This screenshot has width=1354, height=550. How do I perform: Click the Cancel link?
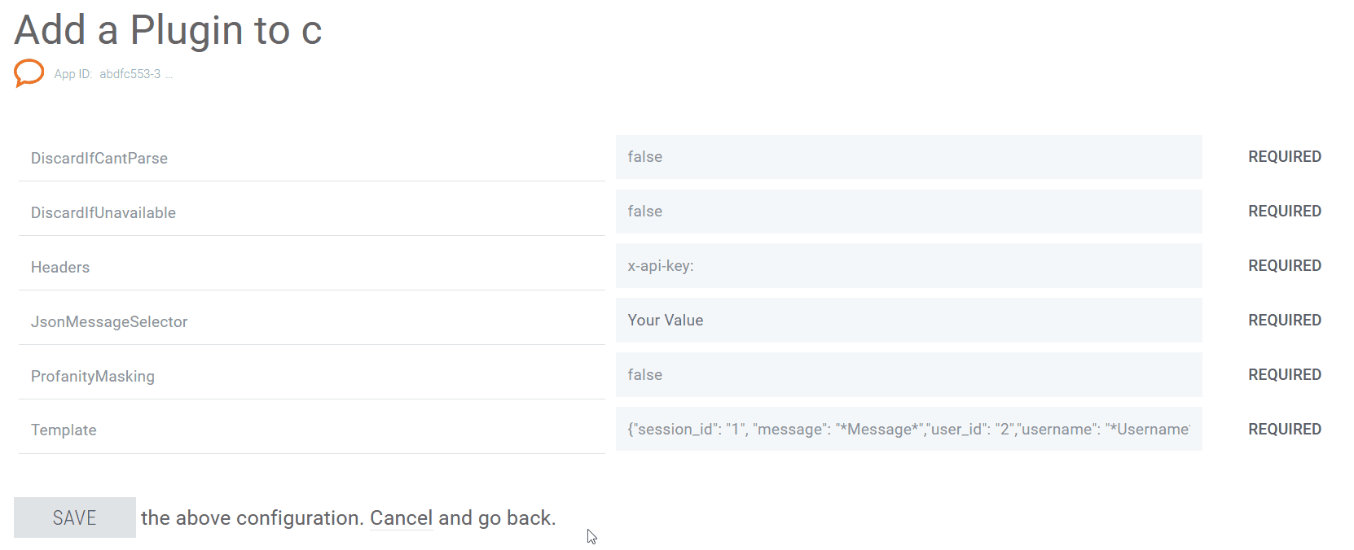coord(401,518)
